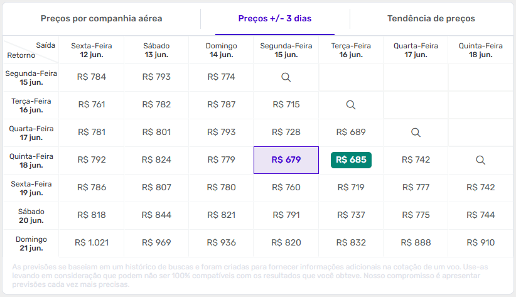Image resolution: width=516 pixels, height=297 pixels.
Task: Select the highlighted R$ 679 price cell
Action: (286, 160)
